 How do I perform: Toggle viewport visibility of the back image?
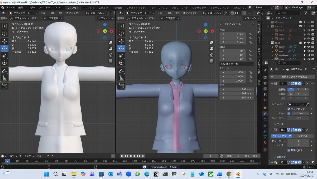[309, 30]
